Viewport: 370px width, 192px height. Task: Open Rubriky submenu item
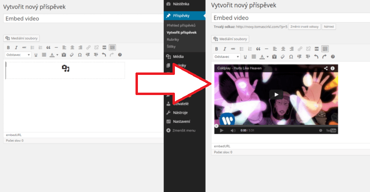pos(173,39)
